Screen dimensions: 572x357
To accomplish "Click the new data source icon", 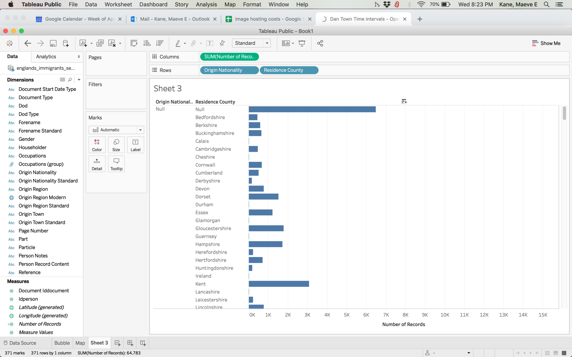I will 66,43.
